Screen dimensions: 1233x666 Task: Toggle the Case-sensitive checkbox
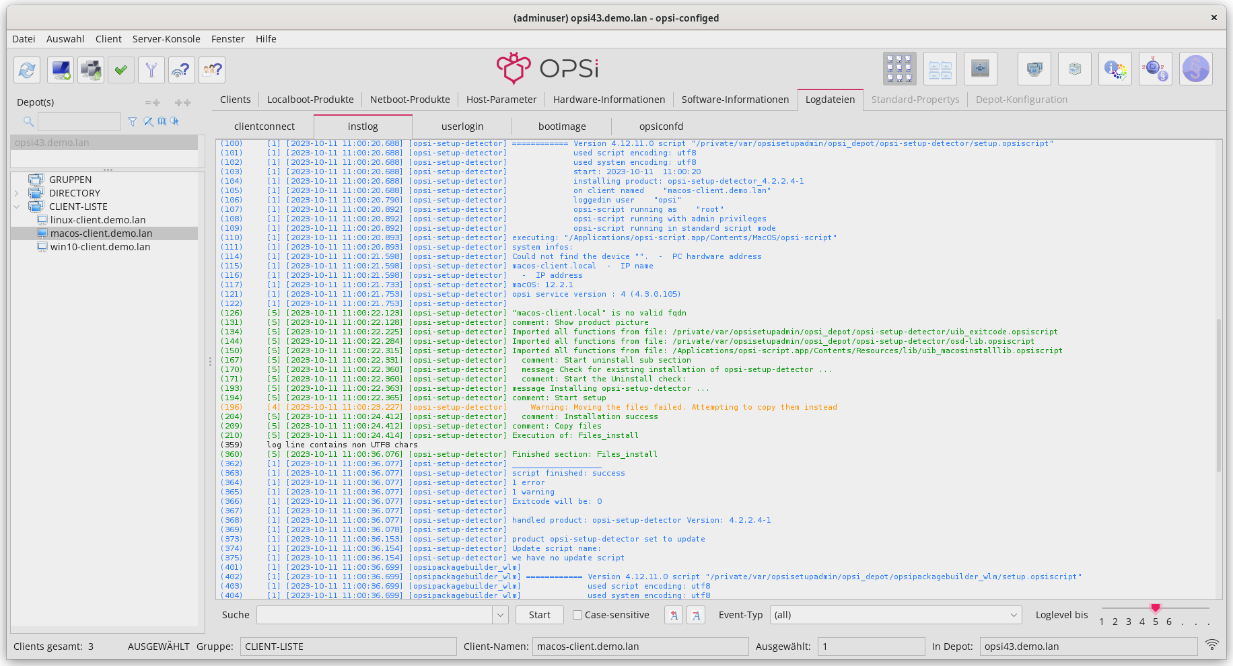577,615
